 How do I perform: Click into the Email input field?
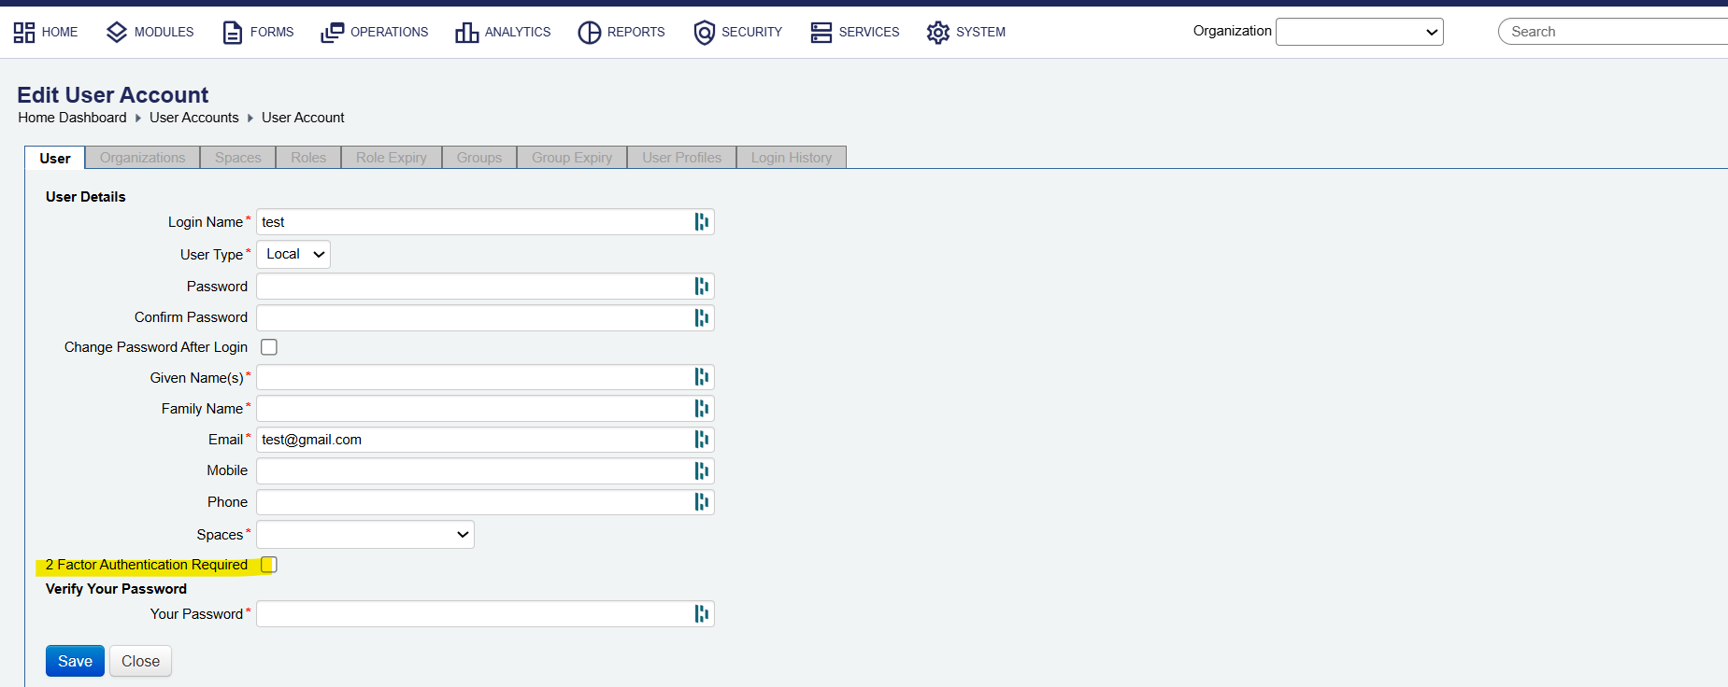coord(472,440)
